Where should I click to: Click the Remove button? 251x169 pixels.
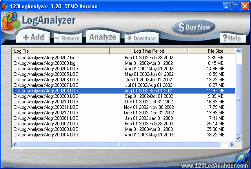coord(68,39)
